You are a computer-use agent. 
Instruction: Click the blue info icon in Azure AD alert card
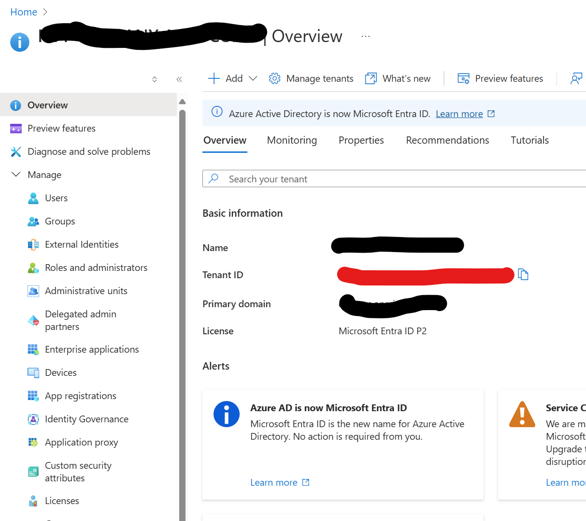[227, 414]
